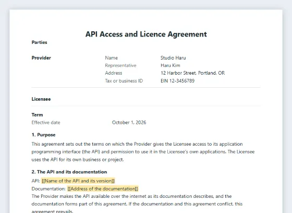Click the date 'October 1, 2026'
292x213 pixels.
pyautogui.click(x=129, y=123)
